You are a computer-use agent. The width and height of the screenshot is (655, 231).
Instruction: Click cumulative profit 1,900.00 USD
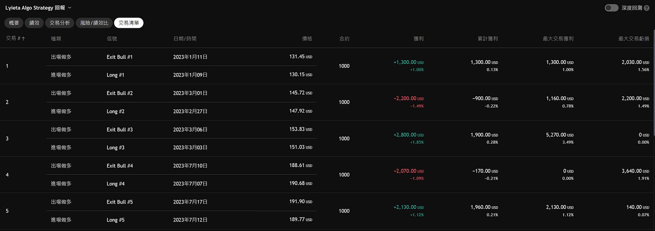tap(485, 135)
